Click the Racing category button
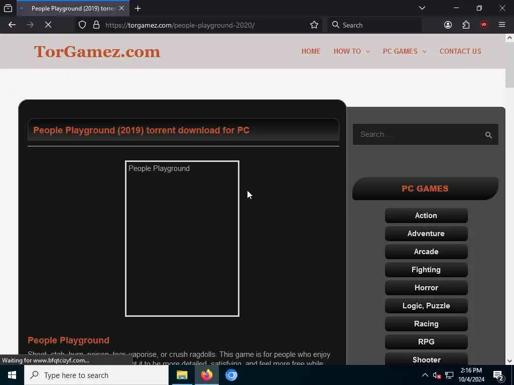Viewport: 514px width, 385px height. [x=426, y=323]
